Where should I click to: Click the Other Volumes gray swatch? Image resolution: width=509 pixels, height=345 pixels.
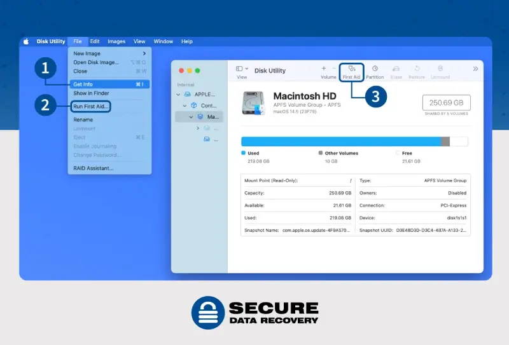[321, 152]
